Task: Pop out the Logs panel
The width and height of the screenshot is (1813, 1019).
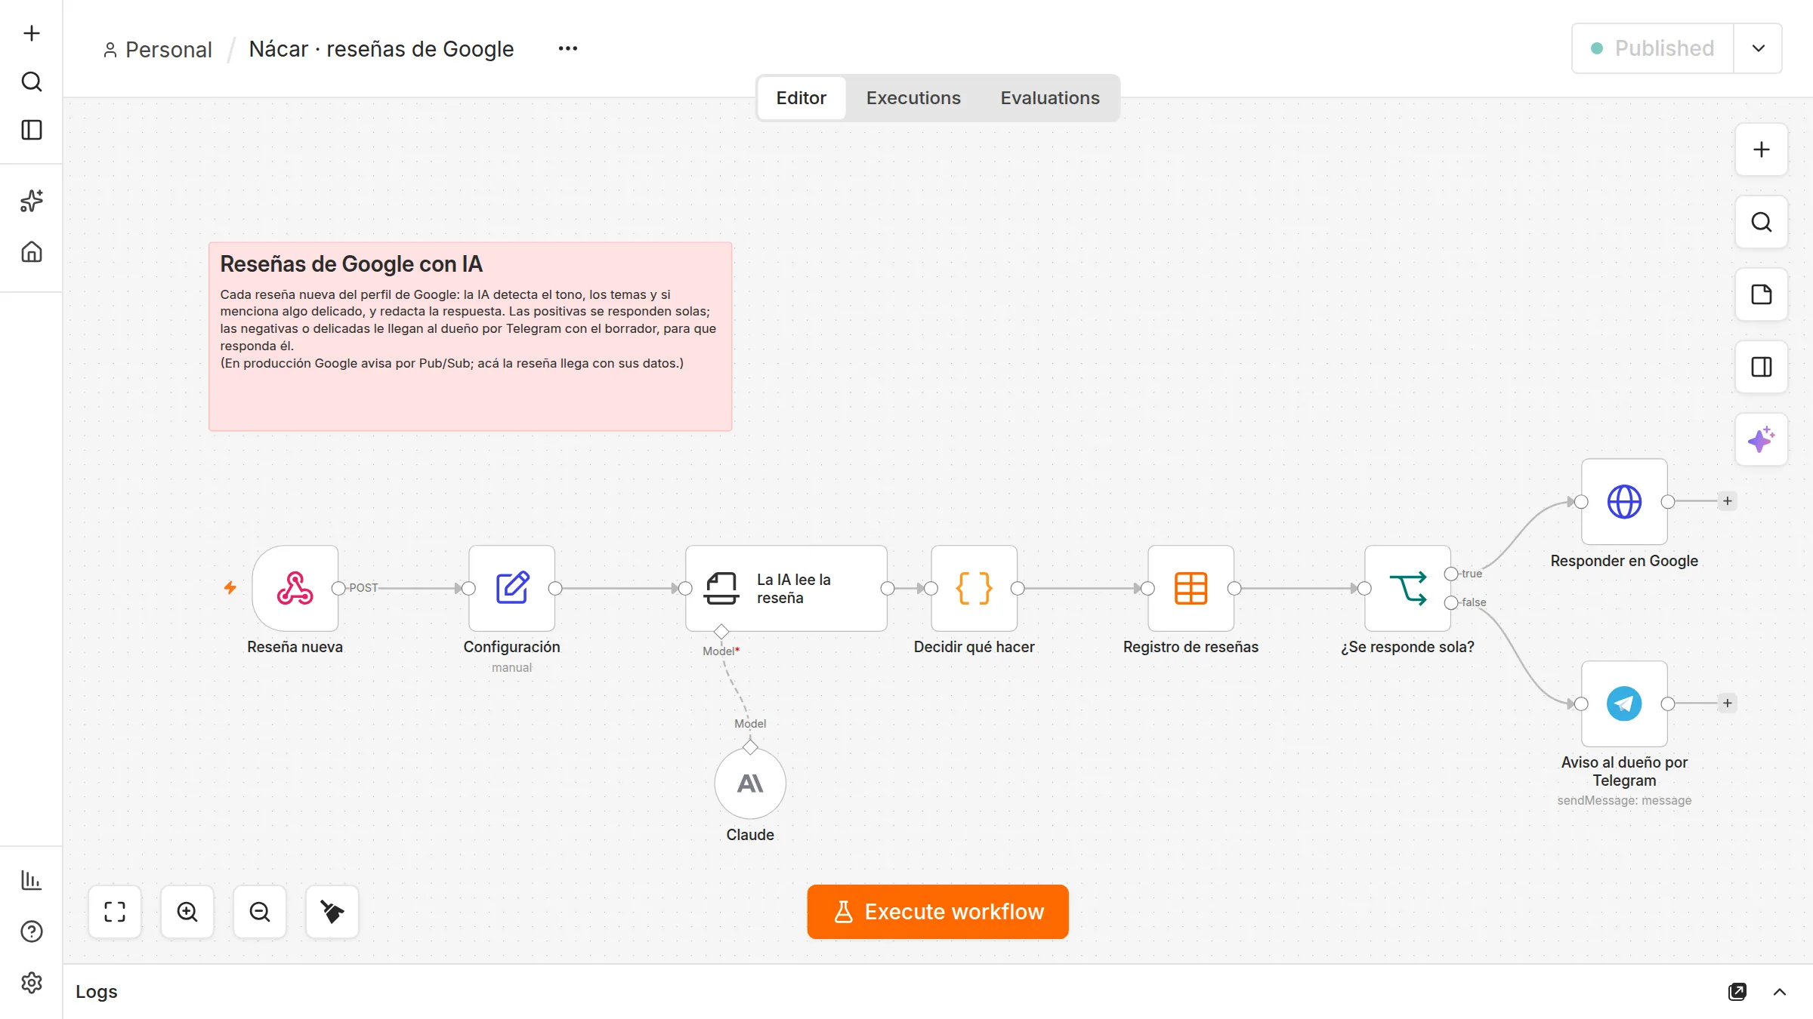Action: [1737, 992]
